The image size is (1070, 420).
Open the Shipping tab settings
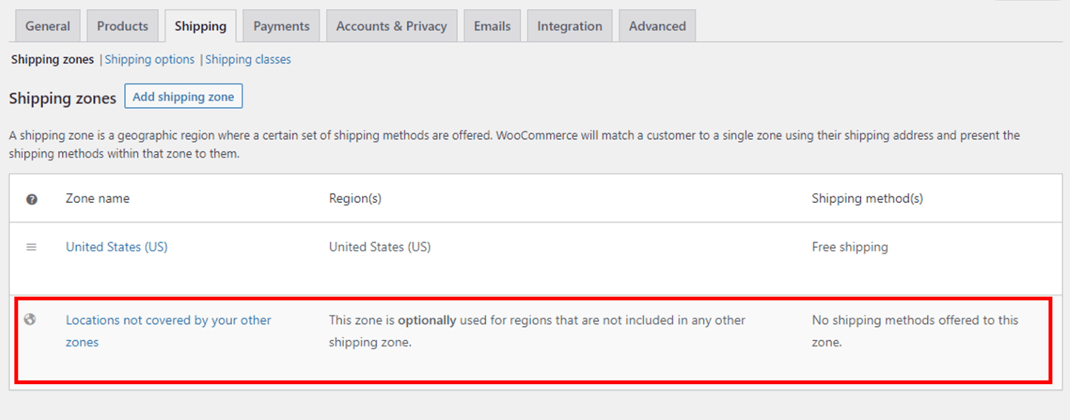(200, 25)
